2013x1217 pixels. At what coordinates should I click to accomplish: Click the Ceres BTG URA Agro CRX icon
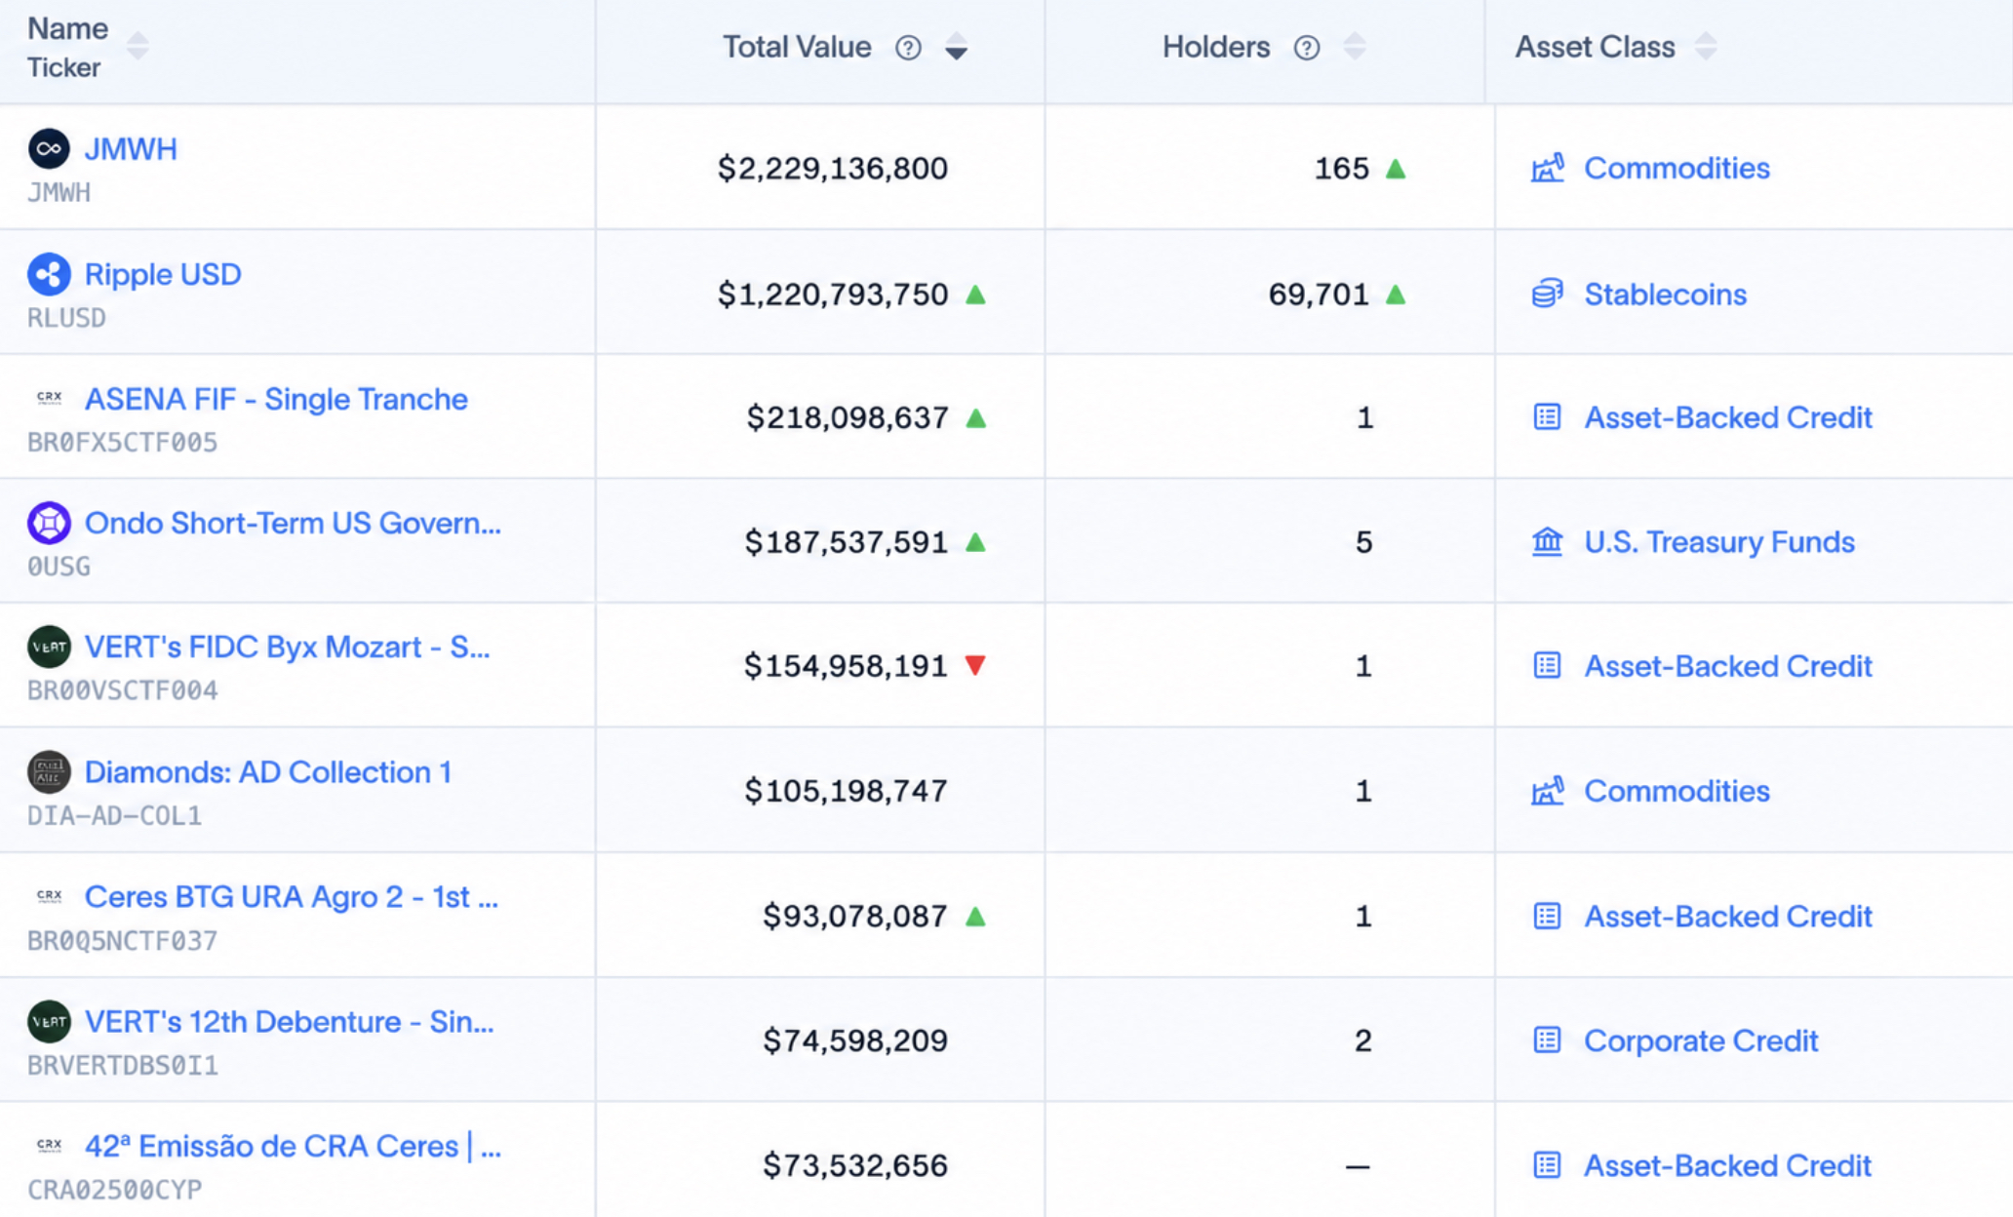point(49,895)
